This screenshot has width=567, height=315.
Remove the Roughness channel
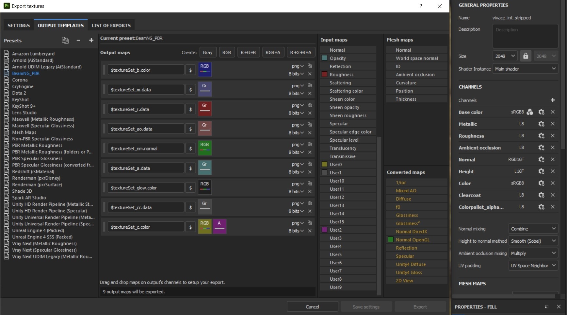[553, 136]
